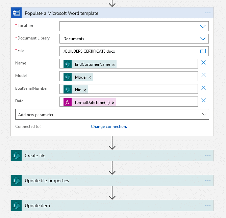Remove the EndCustomerName token

click(114, 64)
